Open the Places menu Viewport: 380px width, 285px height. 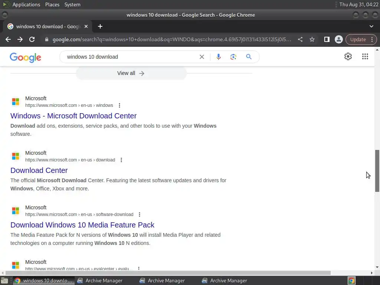pyautogui.click(x=52, y=4)
